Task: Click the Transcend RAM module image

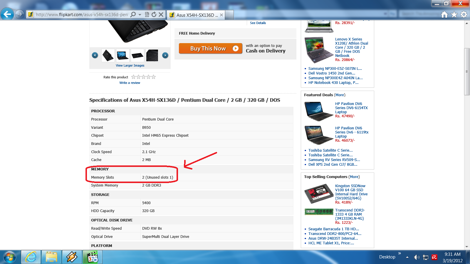Action: 319,212
